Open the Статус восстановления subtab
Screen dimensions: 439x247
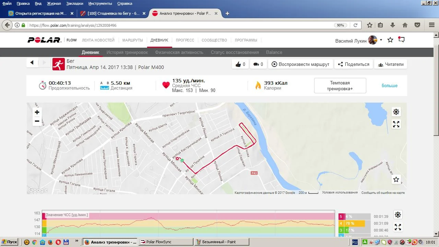coord(235,52)
